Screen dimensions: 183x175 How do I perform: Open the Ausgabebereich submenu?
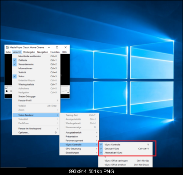[79, 133]
